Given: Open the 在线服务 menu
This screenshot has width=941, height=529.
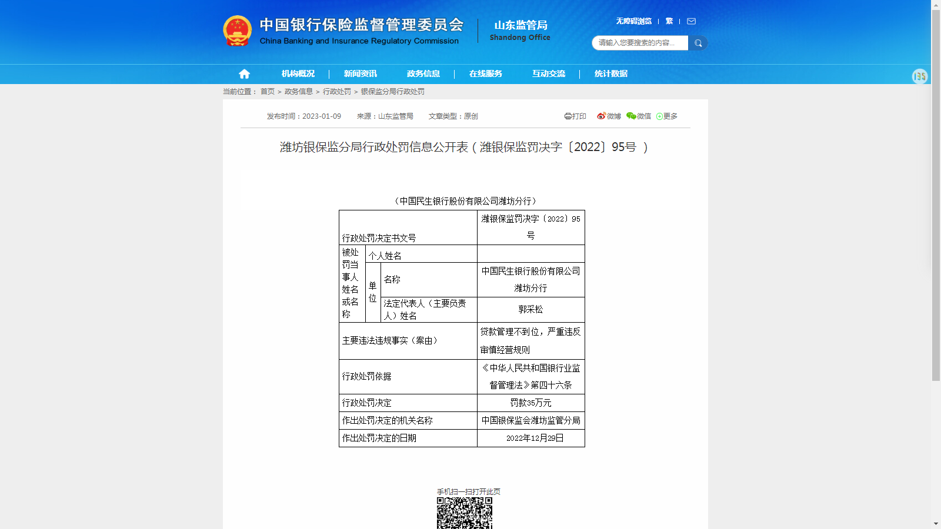Looking at the screenshot, I should [x=486, y=73].
